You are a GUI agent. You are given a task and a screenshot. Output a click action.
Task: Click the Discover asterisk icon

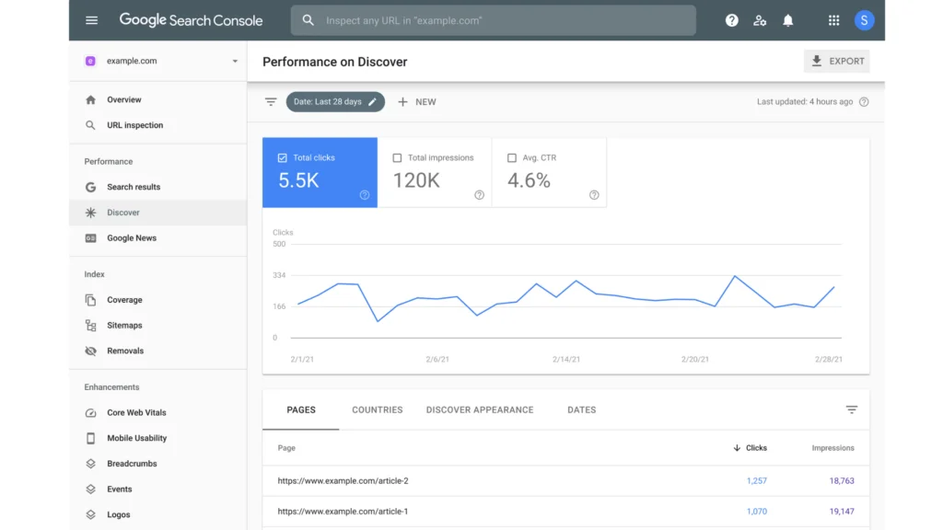[90, 213]
